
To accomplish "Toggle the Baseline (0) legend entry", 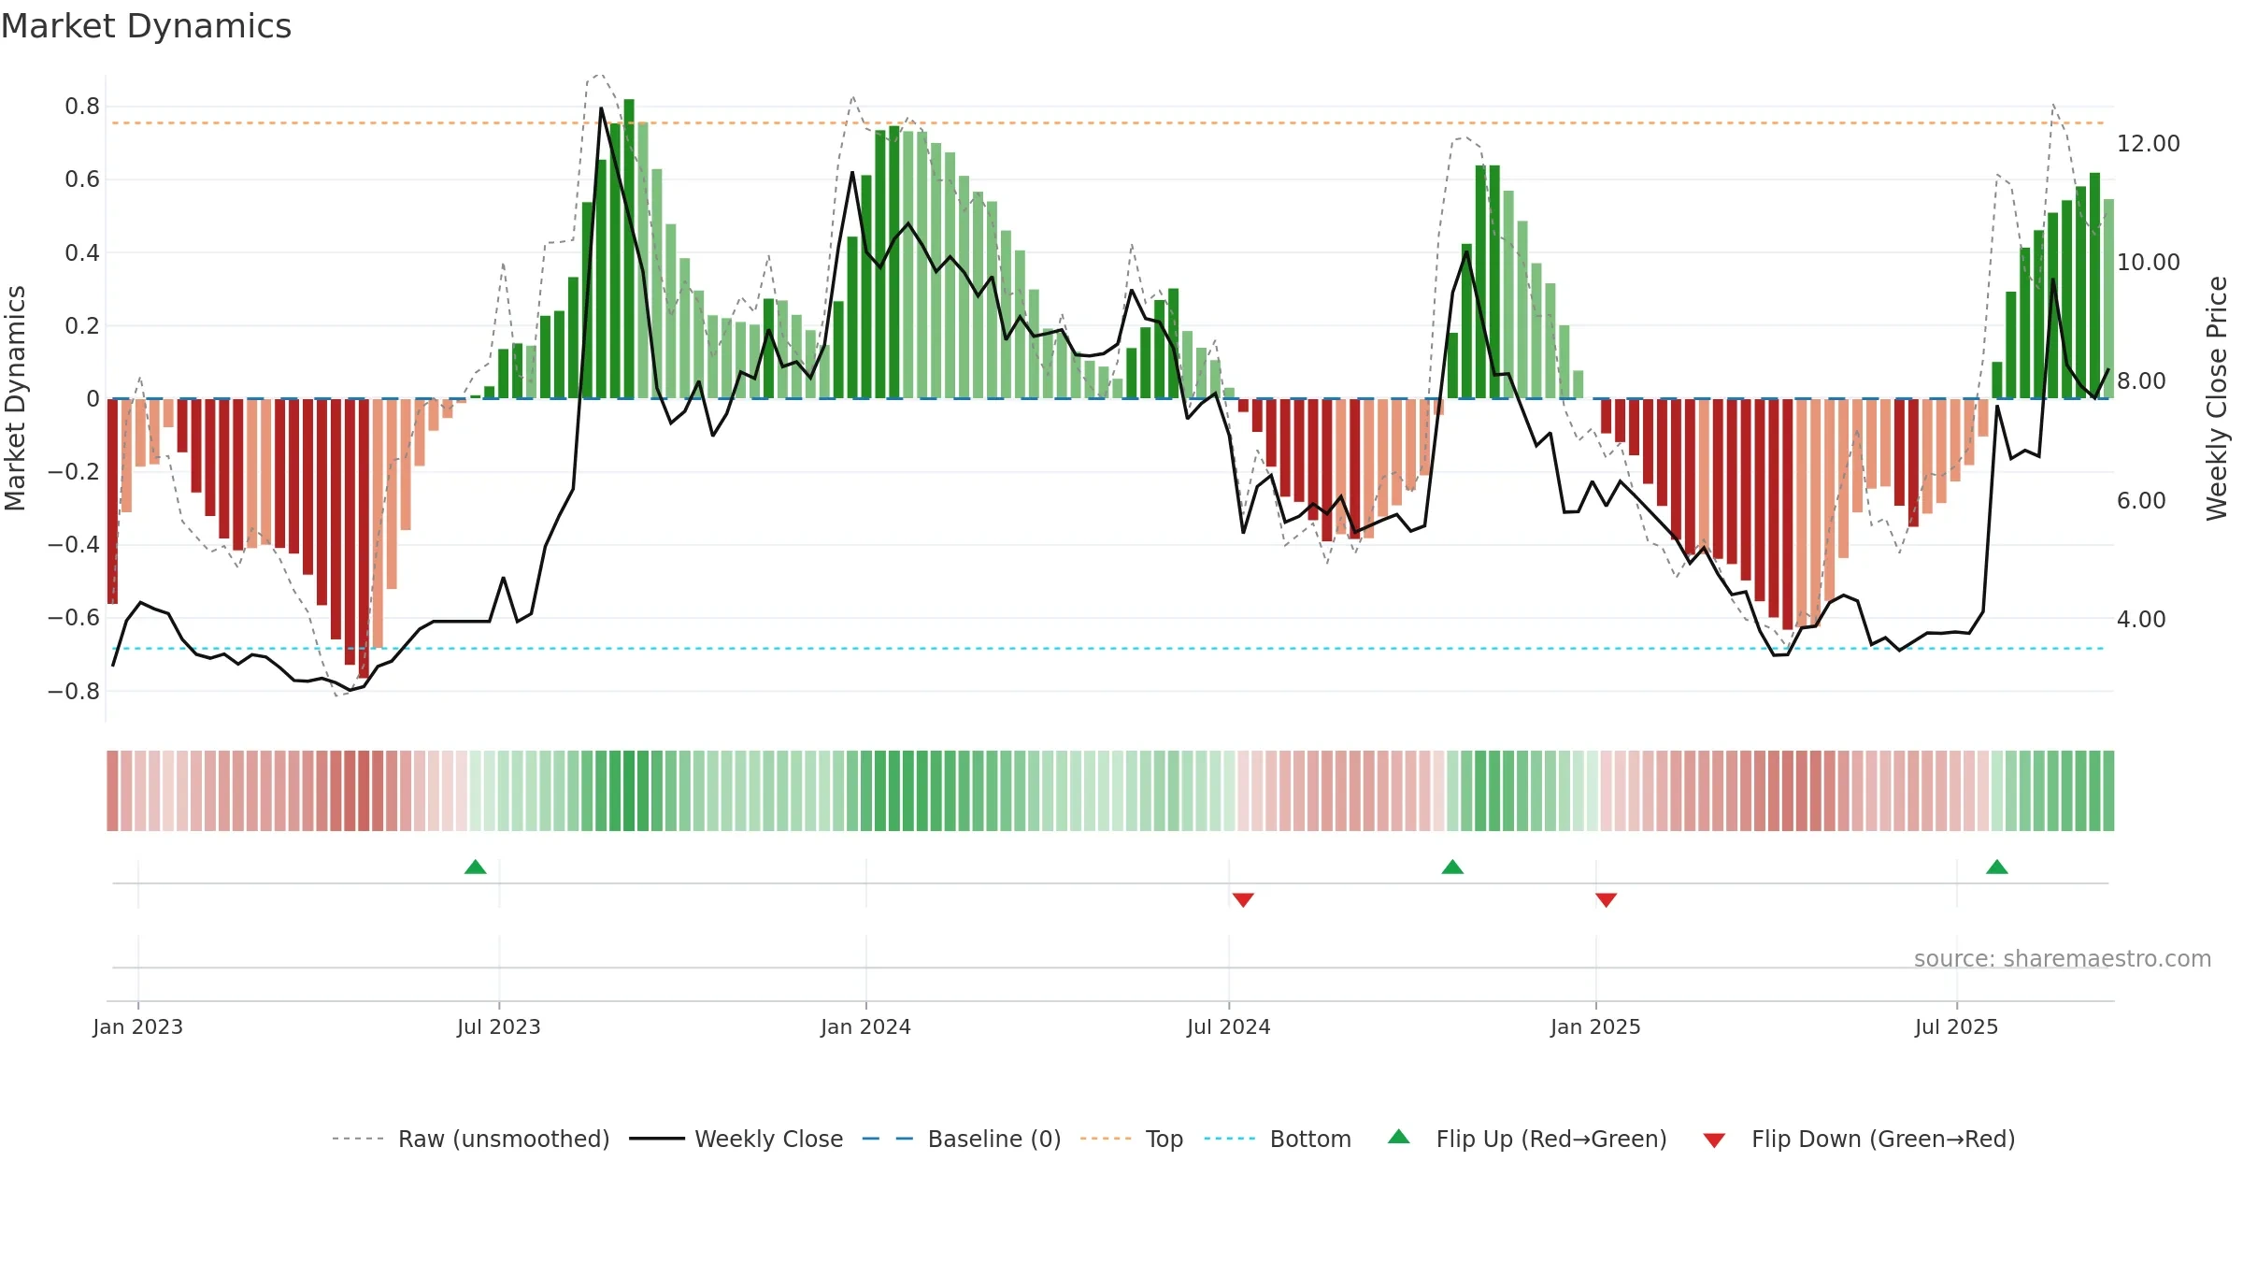I will tap(961, 1139).
